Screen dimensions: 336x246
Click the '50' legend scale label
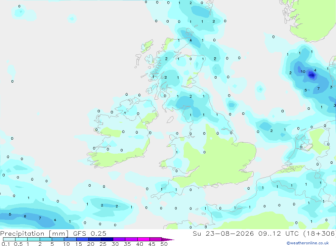tap(164, 244)
